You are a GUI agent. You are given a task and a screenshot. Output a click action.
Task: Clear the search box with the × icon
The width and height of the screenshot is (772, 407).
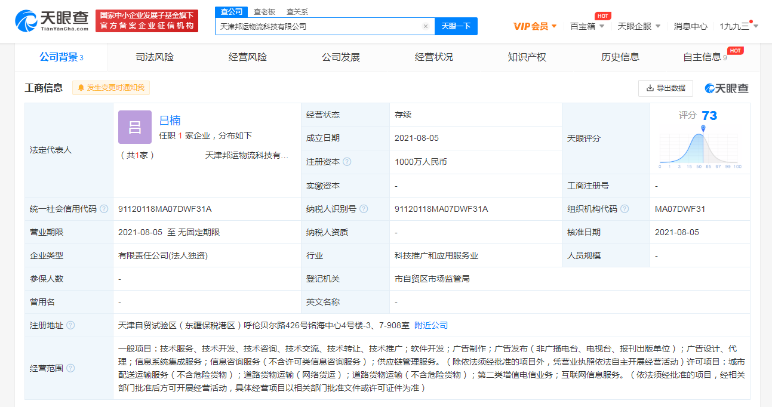pyautogui.click(x=425, y=26)
